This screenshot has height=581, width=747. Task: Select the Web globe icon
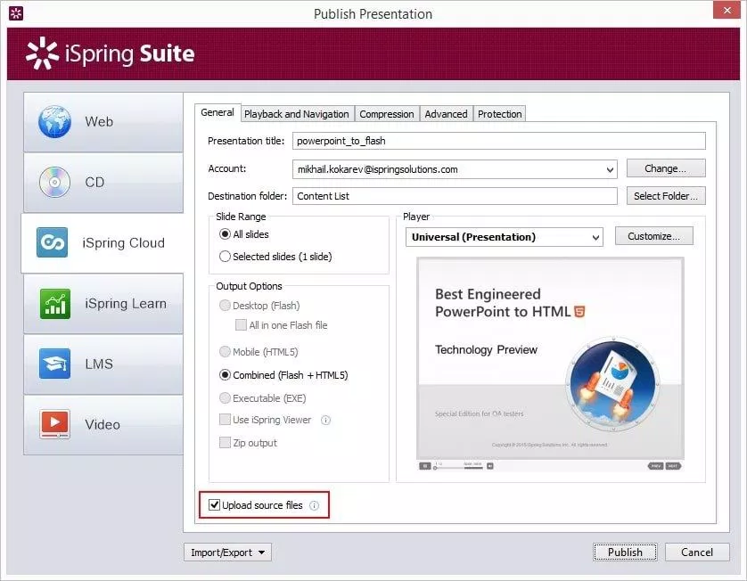(x=54, y=122)
